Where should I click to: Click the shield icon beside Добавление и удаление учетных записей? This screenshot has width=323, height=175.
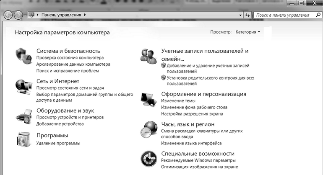click(163, 65)
